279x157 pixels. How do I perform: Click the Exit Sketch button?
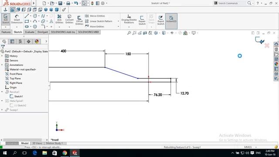(6, 19)
